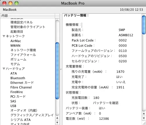The image size is (146, 125).
Task: Select 環境設定パネル entry
Action: click(21, 22)
